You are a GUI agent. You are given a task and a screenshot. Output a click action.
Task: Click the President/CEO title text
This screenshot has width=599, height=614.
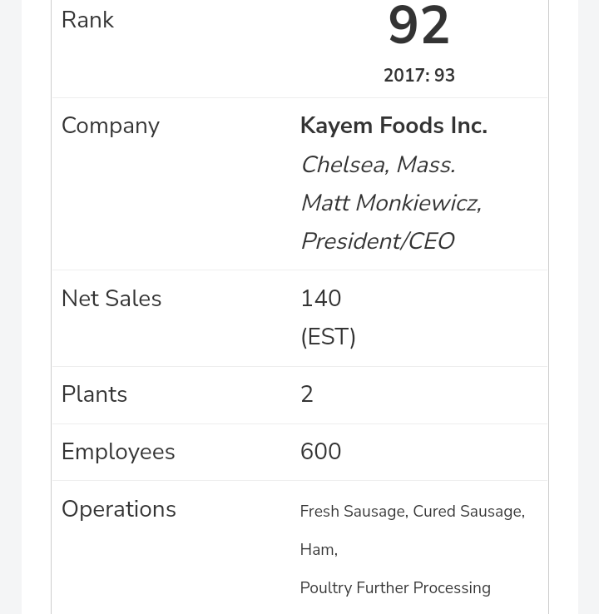point(376,241)
